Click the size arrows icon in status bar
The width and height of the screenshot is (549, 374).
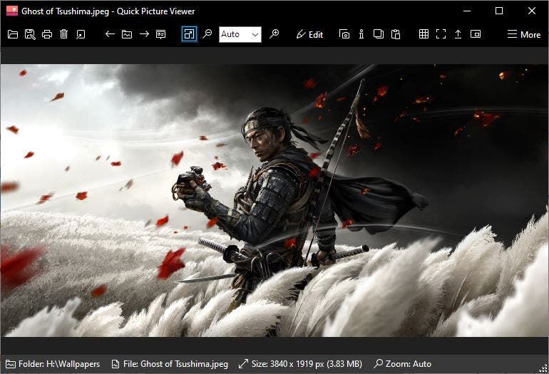[243, 364]
